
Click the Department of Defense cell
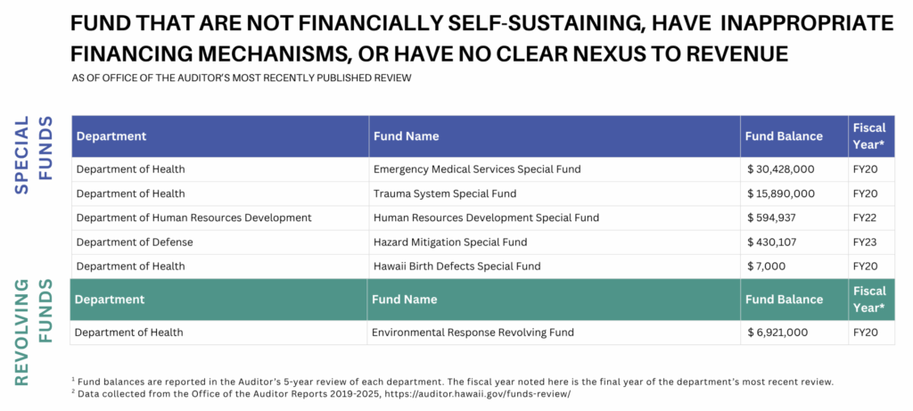[135, 242]
